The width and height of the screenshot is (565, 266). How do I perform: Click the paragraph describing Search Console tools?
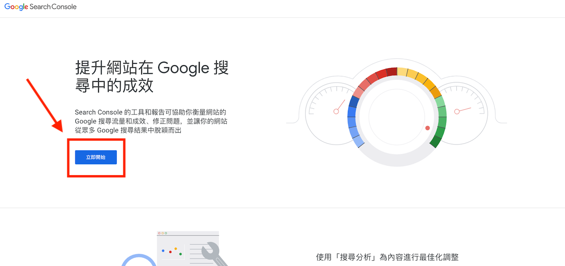tap(151, 121)
